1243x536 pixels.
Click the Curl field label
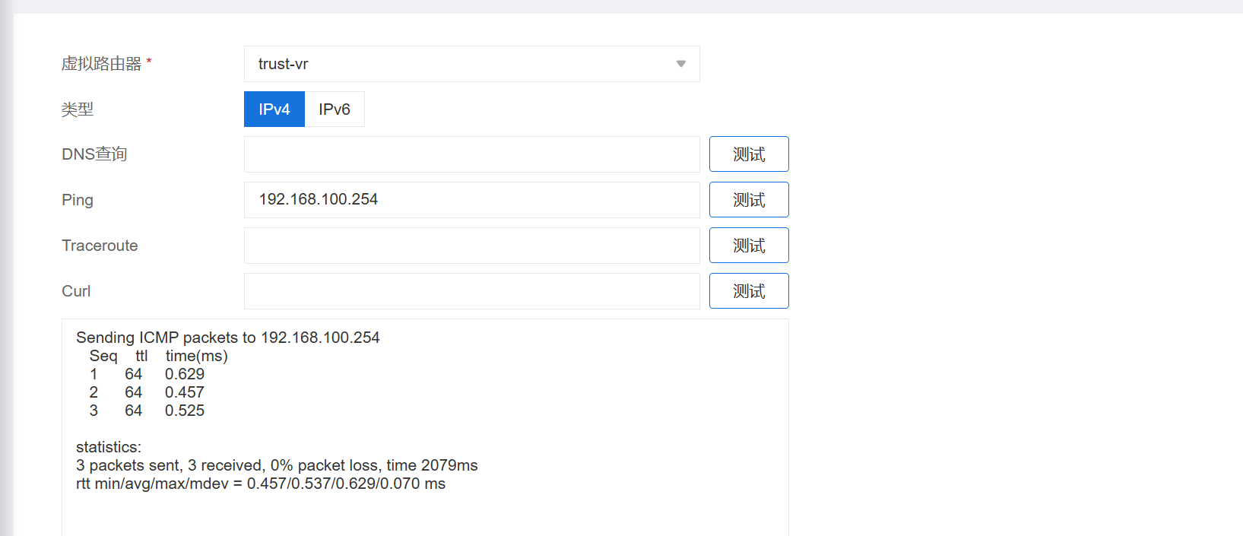76,291
